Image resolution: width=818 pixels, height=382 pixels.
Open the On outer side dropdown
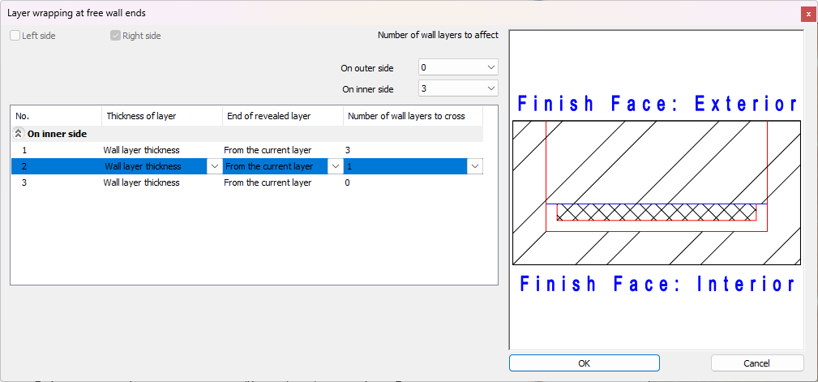click(x=458, y=67)
